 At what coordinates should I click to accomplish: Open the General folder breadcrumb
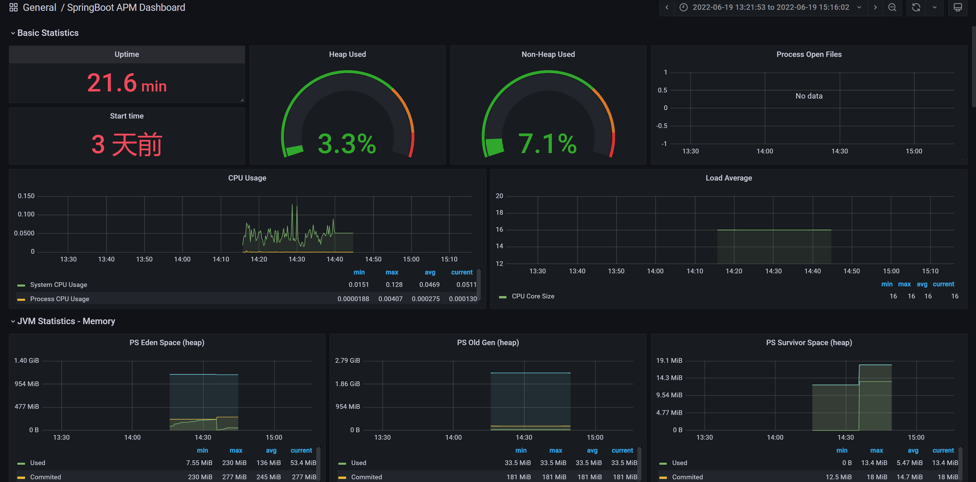pos(39,7)
